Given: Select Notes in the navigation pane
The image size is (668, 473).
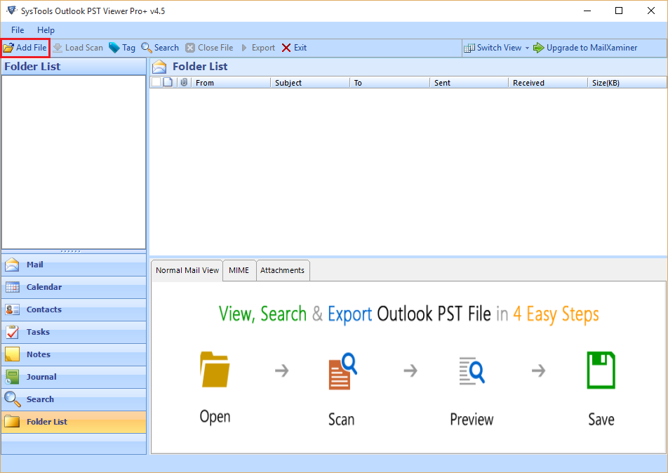Looking at the screenshot, I should pos(74,354).
